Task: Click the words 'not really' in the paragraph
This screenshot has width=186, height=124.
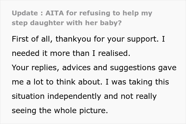Action: [x=139, y=96]
